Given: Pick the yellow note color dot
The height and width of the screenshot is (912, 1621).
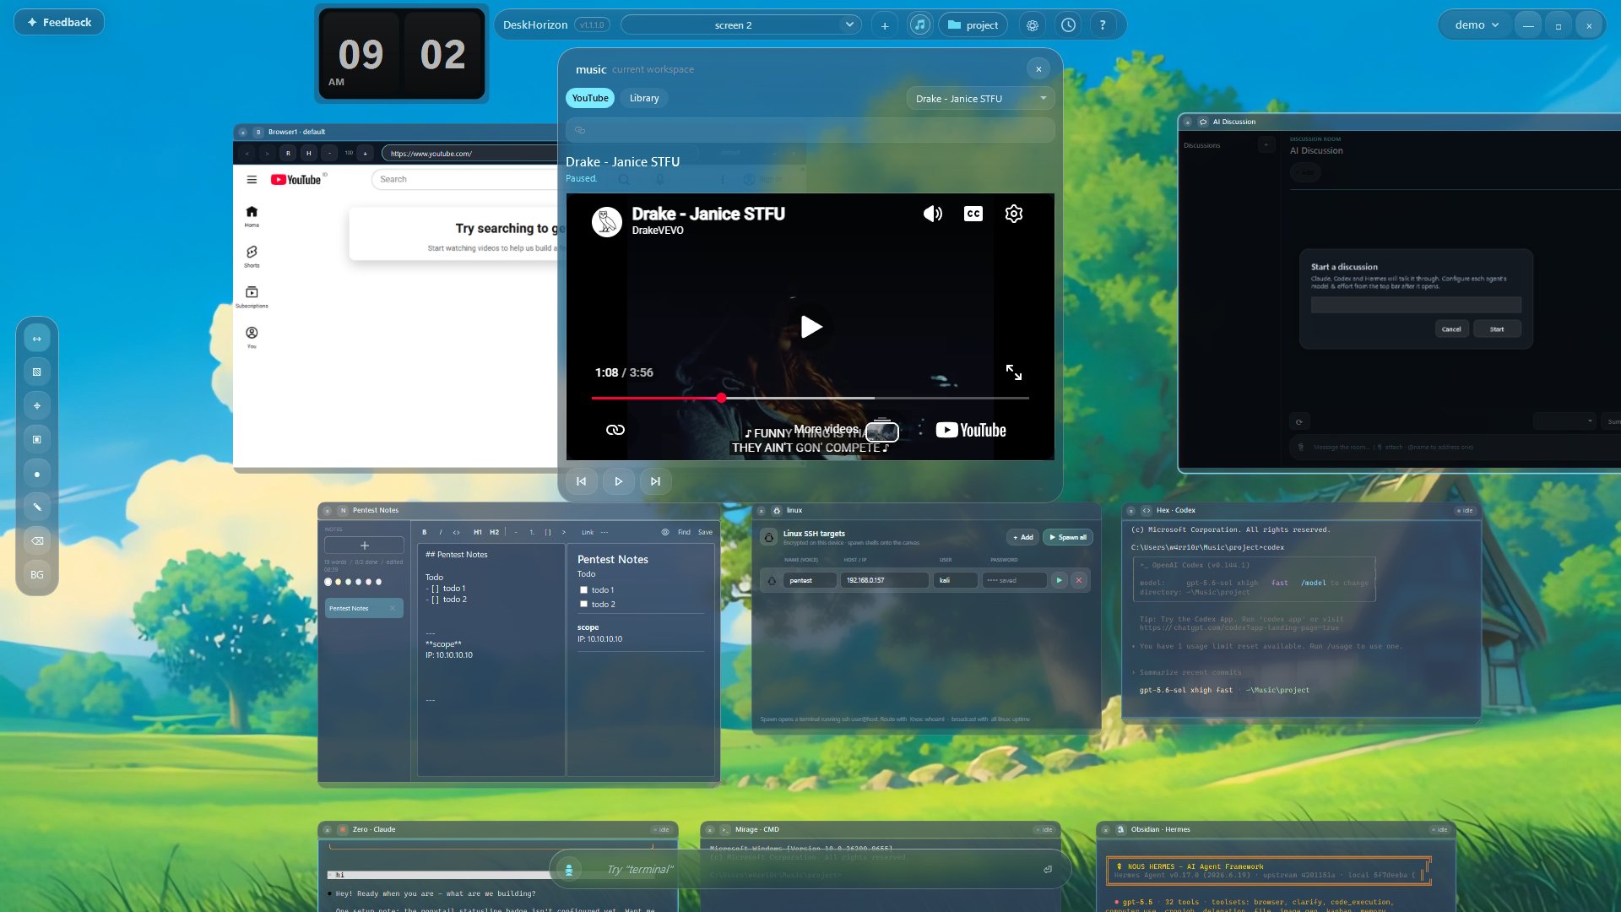Looking at the screenshot, I should 339,582.
